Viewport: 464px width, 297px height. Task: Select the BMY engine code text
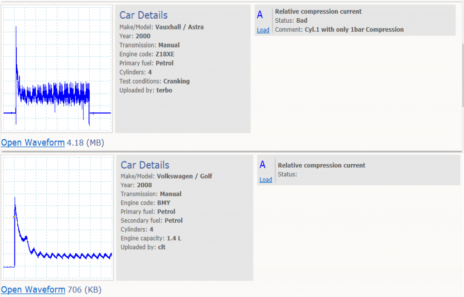(x=164, y=203)
